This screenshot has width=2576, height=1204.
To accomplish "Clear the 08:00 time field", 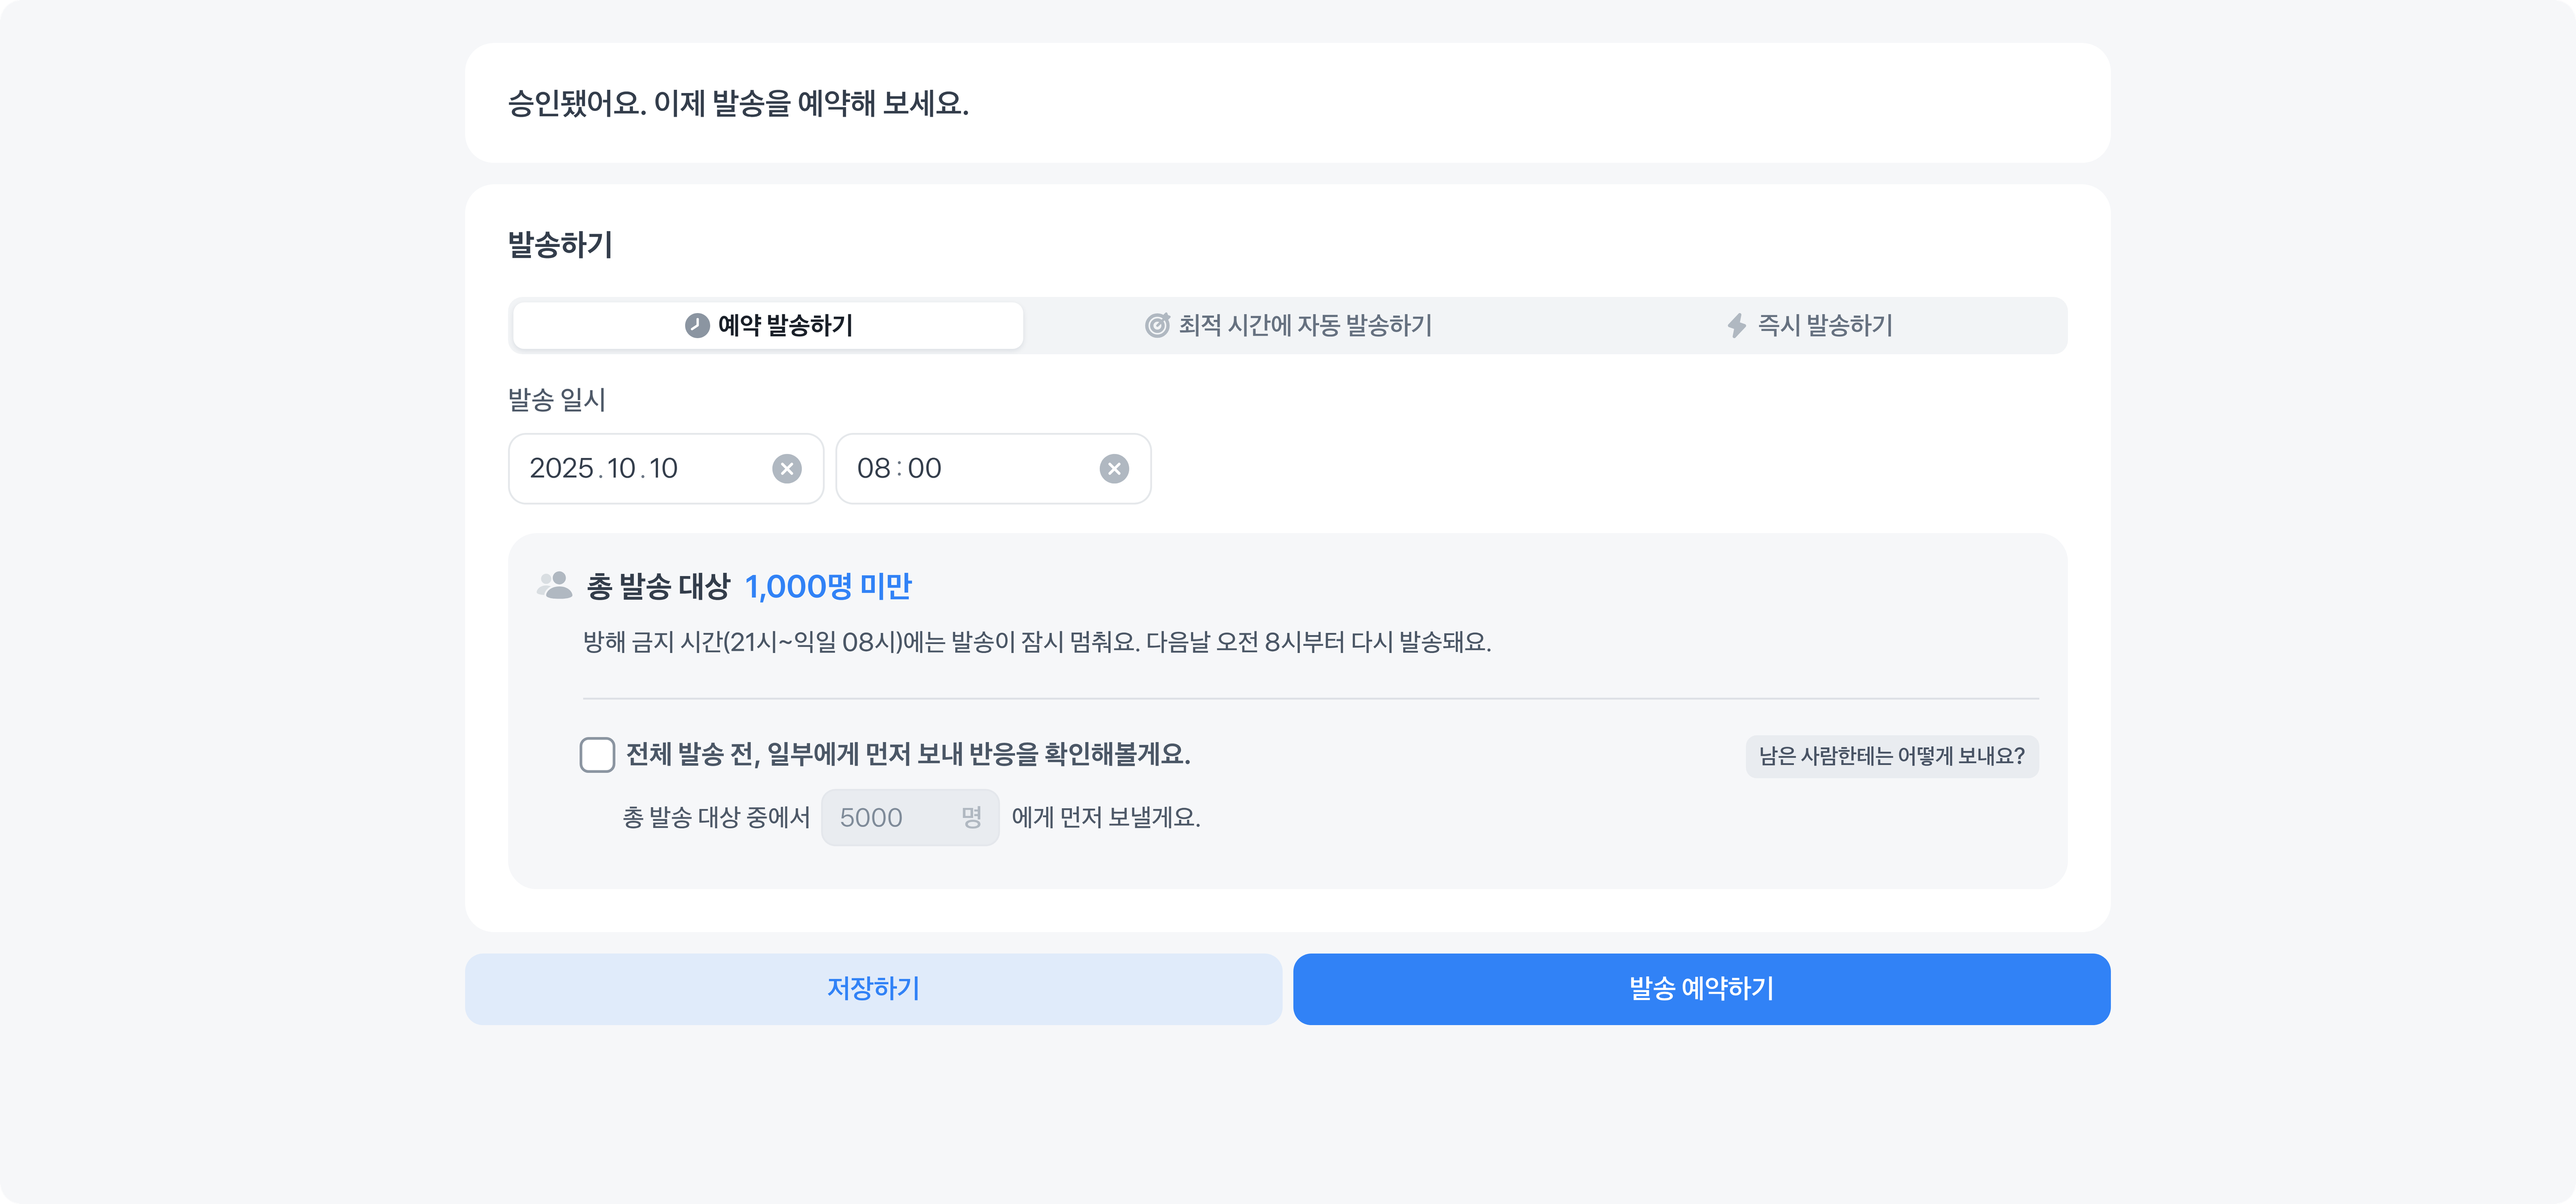I will tap(1114, 469).
